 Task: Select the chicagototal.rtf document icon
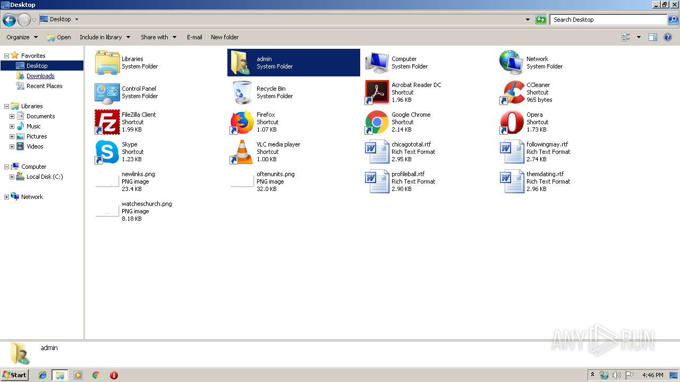[x=377, y=152]
